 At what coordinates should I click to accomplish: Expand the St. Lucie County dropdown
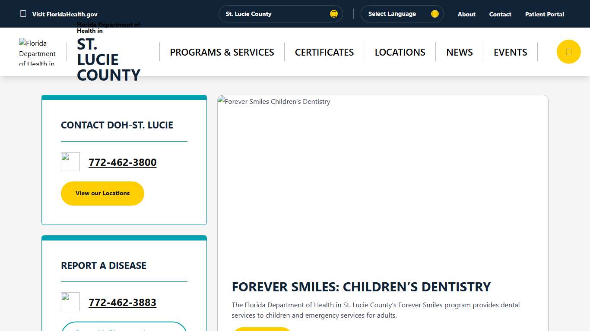point(280,14)
